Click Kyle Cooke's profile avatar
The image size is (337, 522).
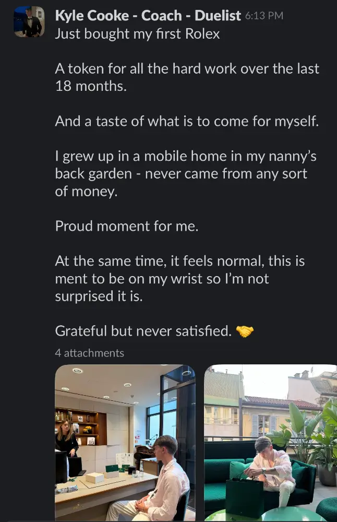pyautogui.click(x=29, y=21)
